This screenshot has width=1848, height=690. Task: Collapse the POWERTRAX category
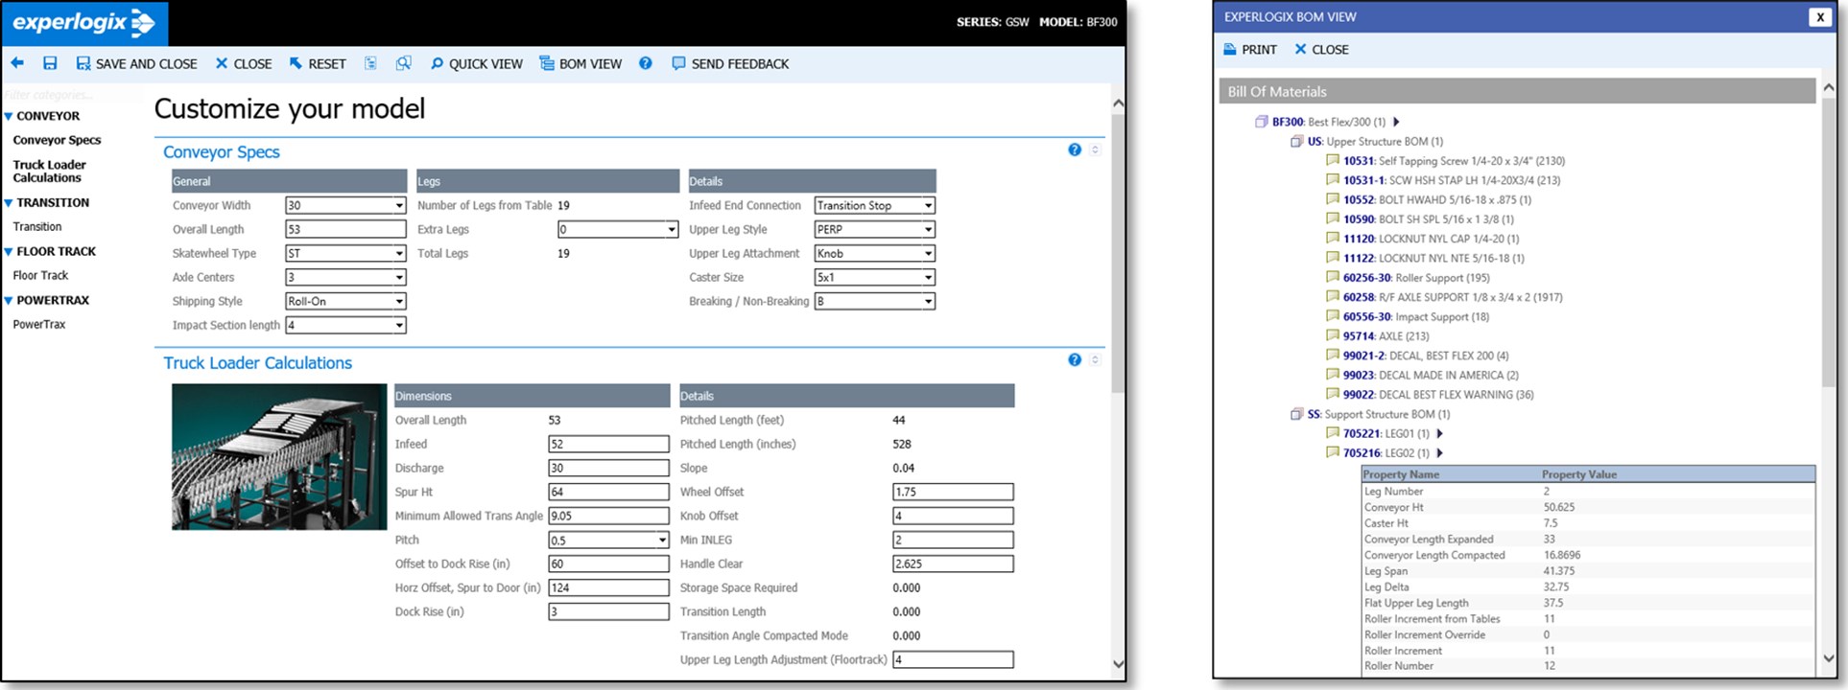(9, 301)
